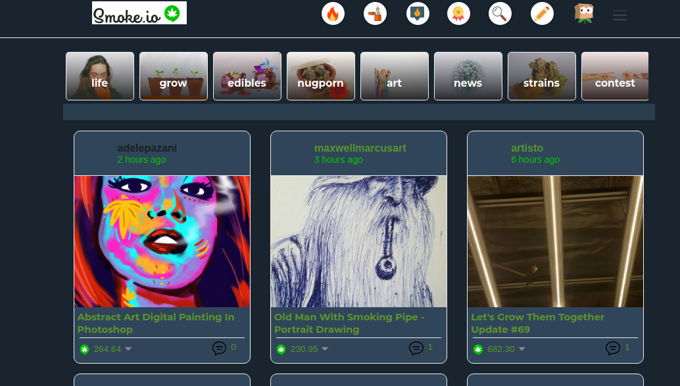Open comments icon on maxwellmarcusart's post
The height and width of the screenshot is (386, 680).
coord(416,348)
